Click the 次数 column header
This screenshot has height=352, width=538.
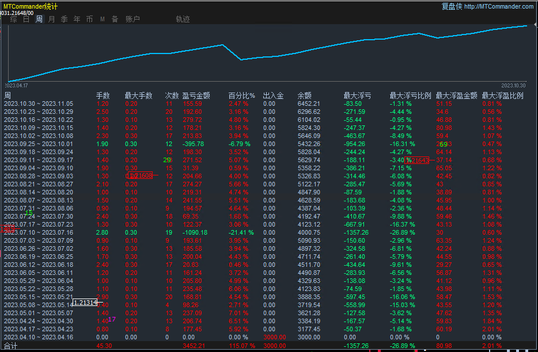[x=172, y=95]
